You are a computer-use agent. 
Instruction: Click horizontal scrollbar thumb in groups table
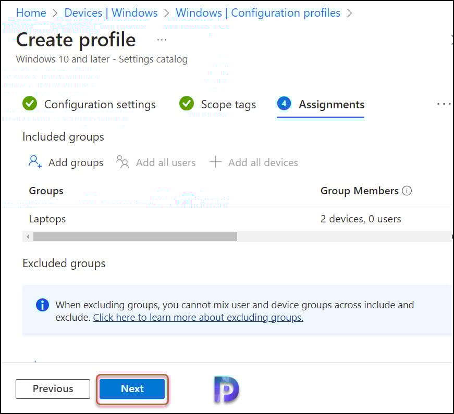click(135, 236)
